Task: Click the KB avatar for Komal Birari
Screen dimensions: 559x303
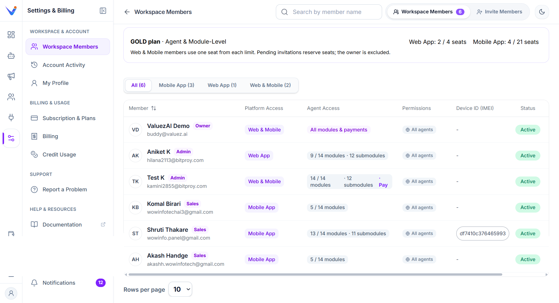Action: [x=135, y=207]
